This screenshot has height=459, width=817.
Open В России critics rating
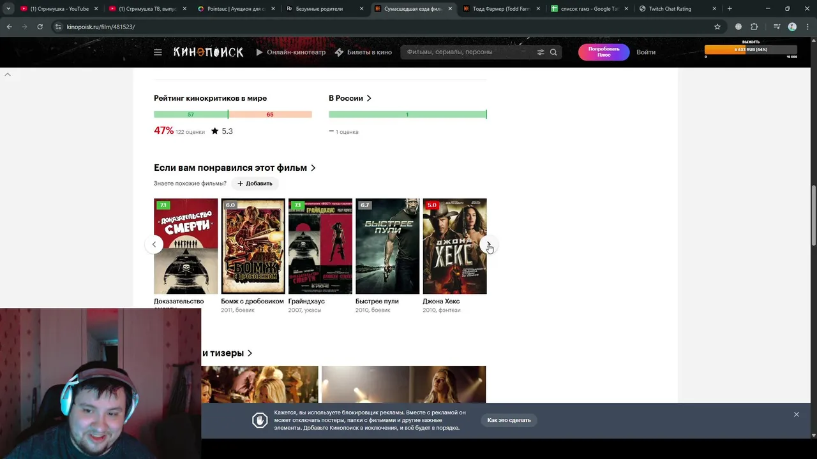click(x=350, y=98)
